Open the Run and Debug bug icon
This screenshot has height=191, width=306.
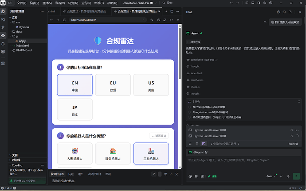3,44
